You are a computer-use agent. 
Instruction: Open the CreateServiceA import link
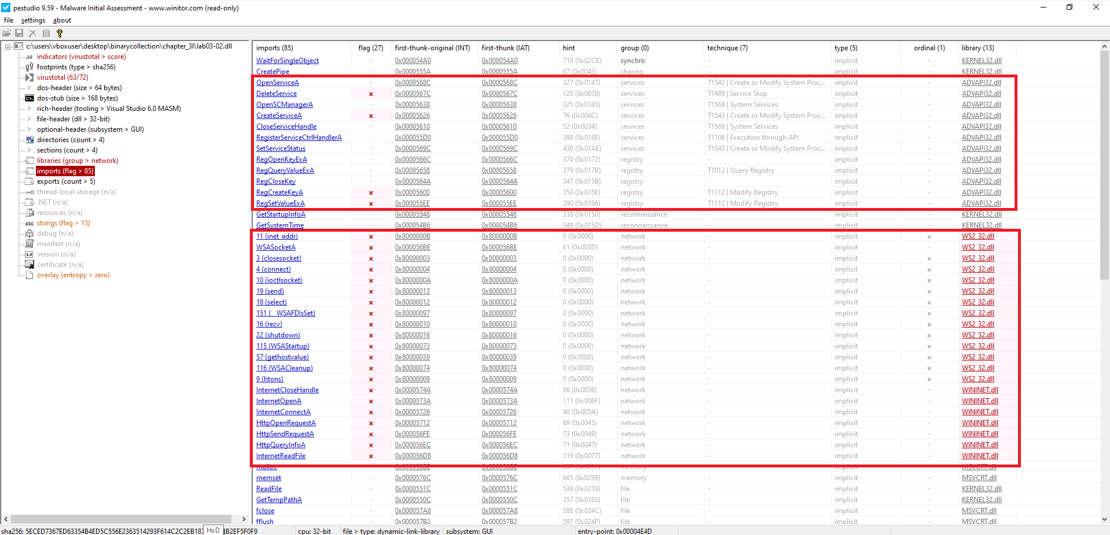click(279, 116)
